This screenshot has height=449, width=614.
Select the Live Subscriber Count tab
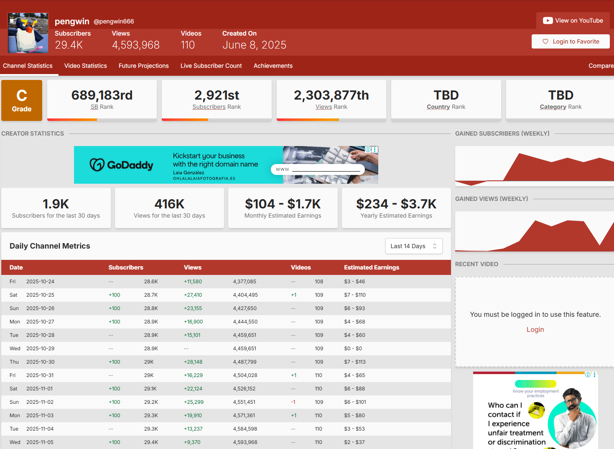pos(211,66)
